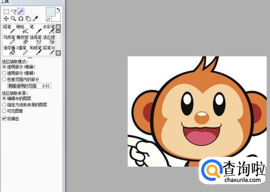Click the transparent color toggle icon
Screen dimensions: 270x192
click(48, 20)
